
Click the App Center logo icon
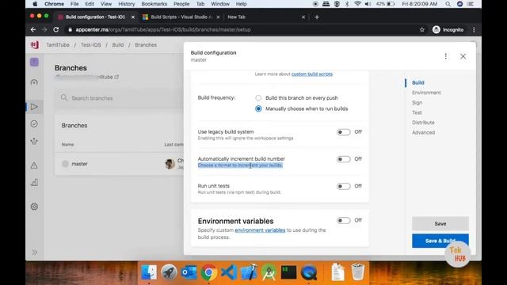tap(35, 45)
